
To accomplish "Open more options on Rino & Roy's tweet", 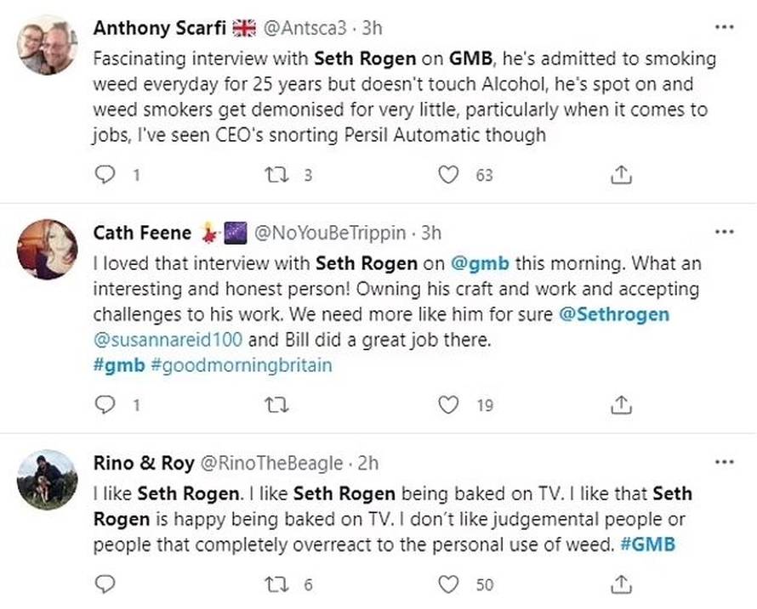I will coord(724,462).
